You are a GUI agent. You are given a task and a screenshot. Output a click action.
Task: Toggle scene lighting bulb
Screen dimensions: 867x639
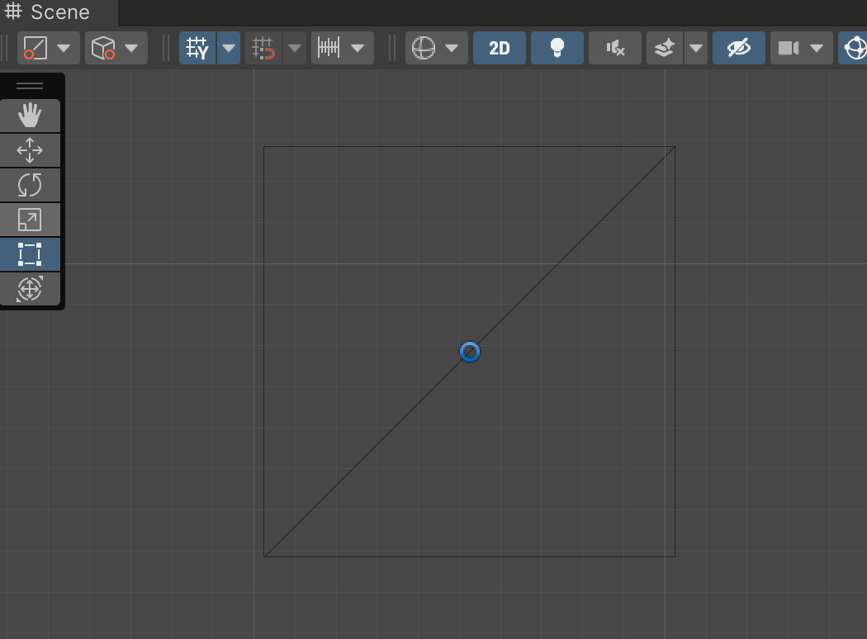(x=557, y=48)
